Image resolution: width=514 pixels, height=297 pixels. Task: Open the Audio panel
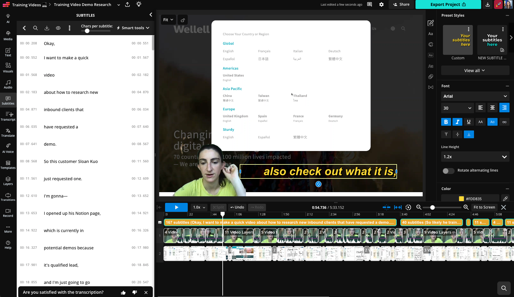pos(8,84)
